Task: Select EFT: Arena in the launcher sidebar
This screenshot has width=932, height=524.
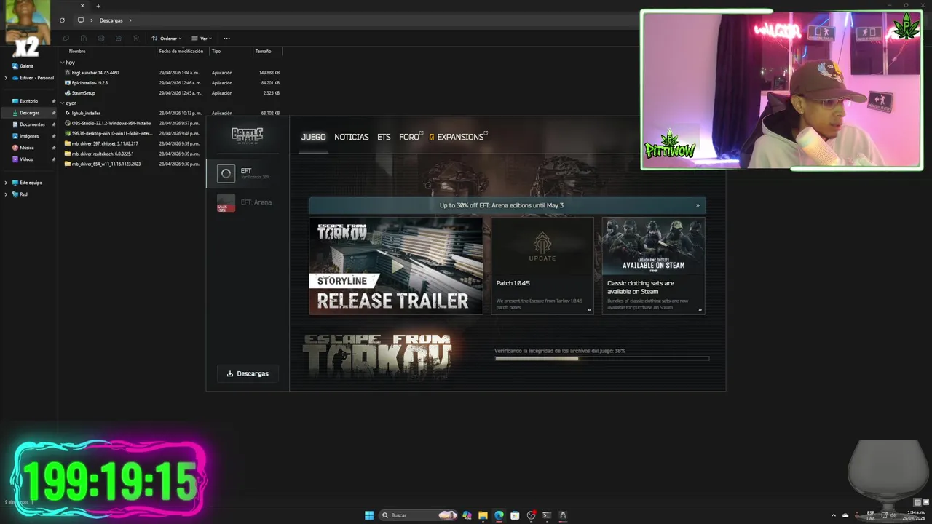Action: click(248, 202)
